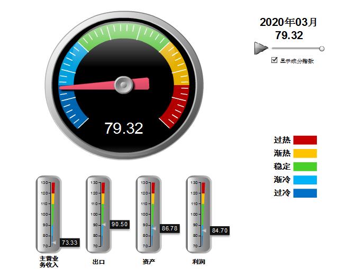337x269 pixels.
Task: Select the 资产 thermometer gauge
Action: point(148,214)
